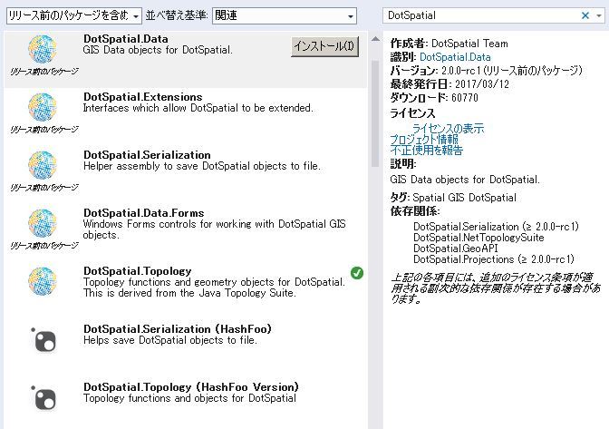Click the DotSpatial.Data package title

[x=126, y=39]
